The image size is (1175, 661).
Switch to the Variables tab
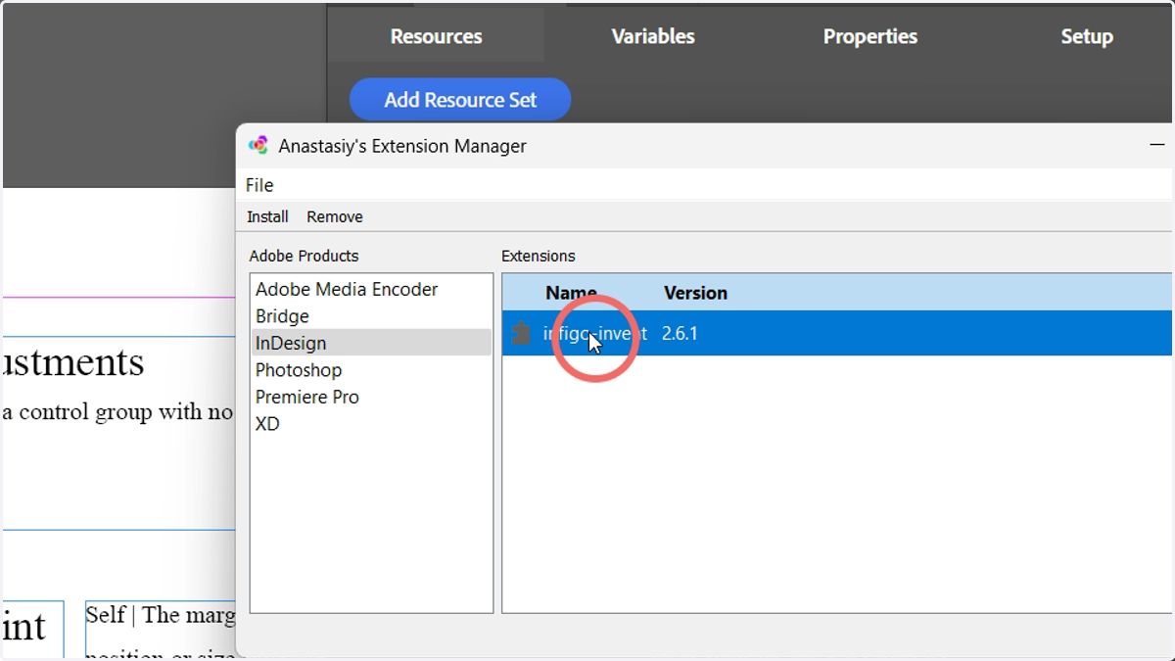point(653,36)
